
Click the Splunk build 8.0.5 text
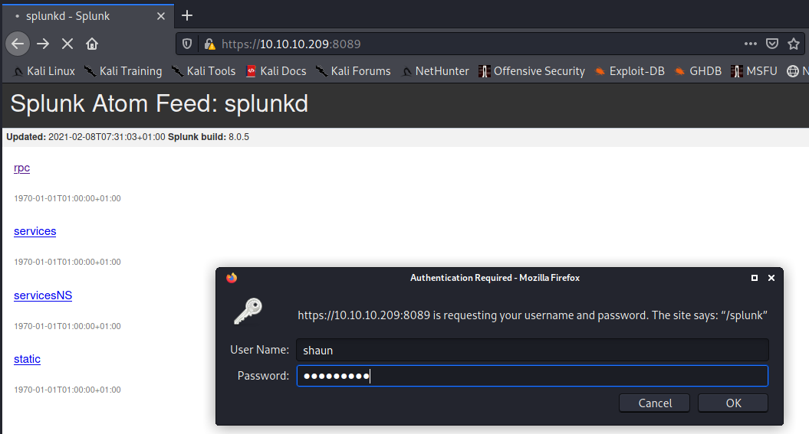click(x=209, y=137)
